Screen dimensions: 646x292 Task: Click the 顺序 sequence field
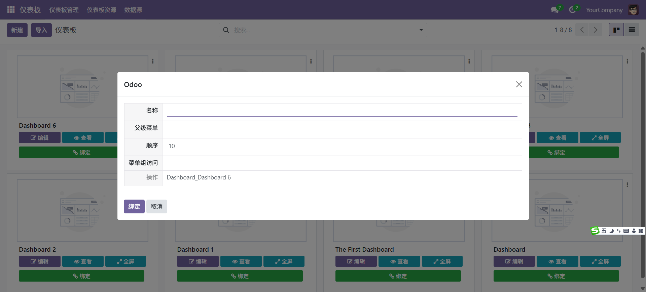[x=342, y=146]
